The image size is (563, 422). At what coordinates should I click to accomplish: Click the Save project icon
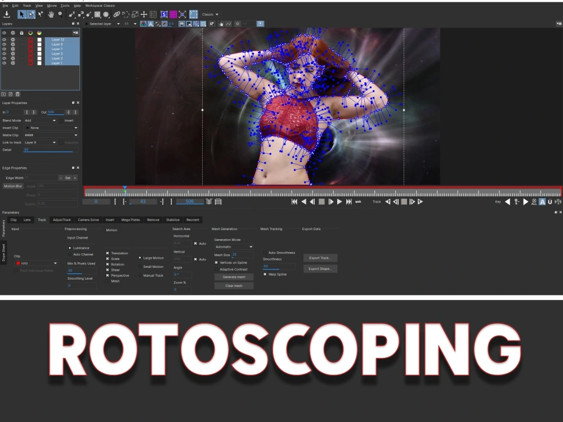click(x=7, y=14)
